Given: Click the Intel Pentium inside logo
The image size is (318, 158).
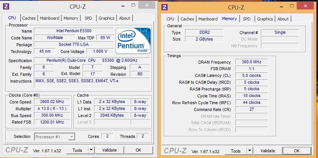Looking at the screenshot, I should [133, 41].
